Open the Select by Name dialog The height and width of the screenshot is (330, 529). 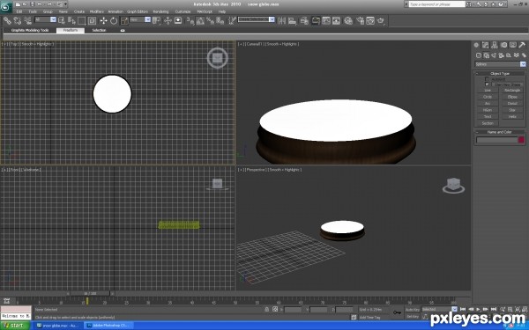pyautogui.click(x=71, y=20)
